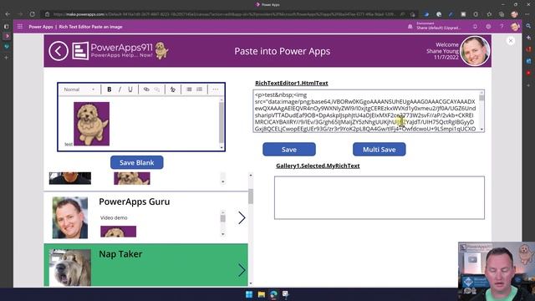Click the gallery vertical scrollbar thumb
Image resolution: width=535 pixels, height=301 pixels.
pos(251,196)
